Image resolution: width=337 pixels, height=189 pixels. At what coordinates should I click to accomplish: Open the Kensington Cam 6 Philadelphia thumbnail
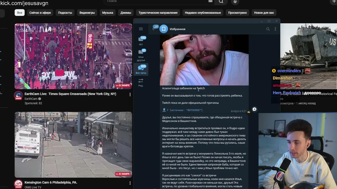73,145
